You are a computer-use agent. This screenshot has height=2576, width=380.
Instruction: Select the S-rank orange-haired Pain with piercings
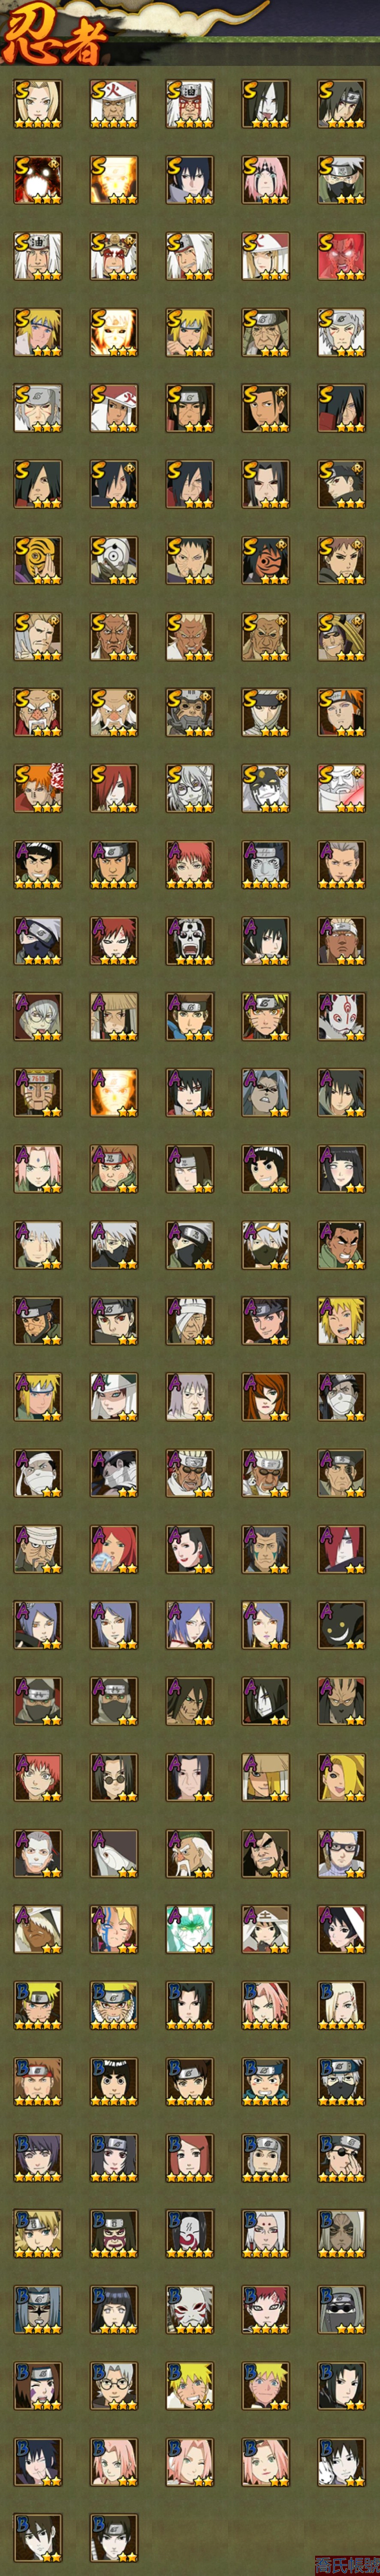click(x=37, y=788)
